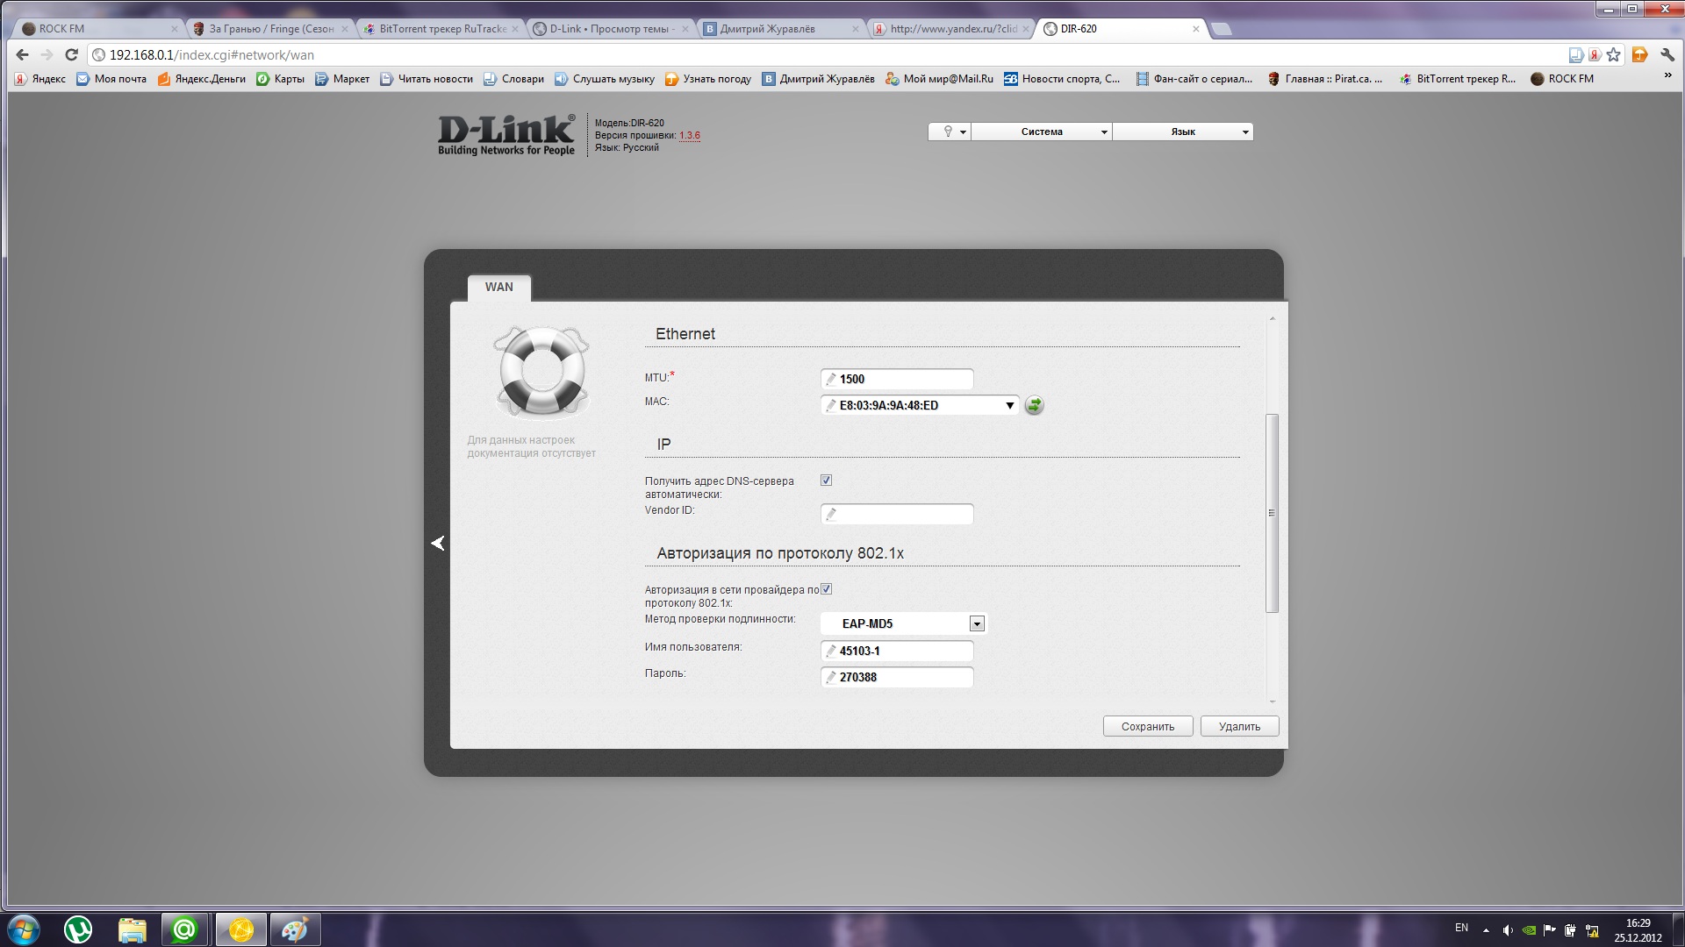The image size is (1685, 947).
Task: Click the Пароль input field
Action: (897, 677)
